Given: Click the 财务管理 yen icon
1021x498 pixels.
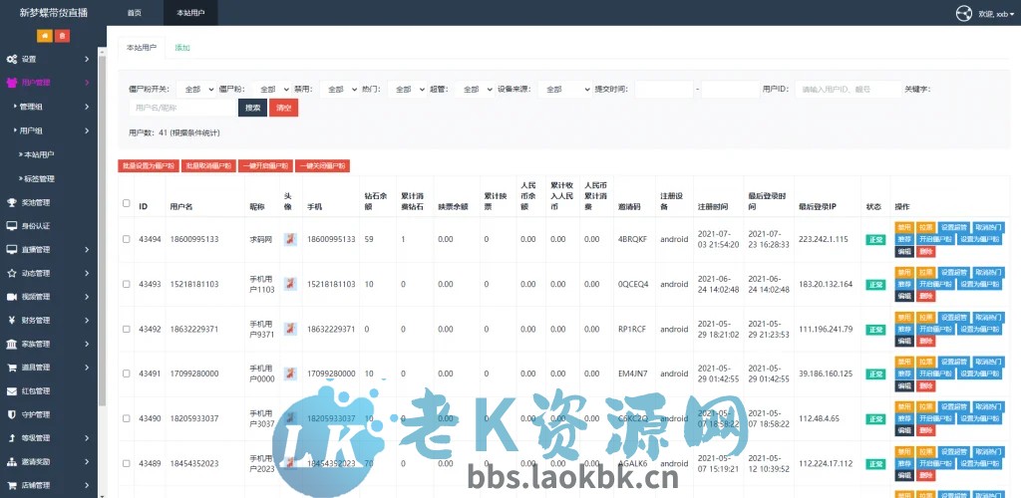Looking at the screenshot, I should tap(12, 320).
